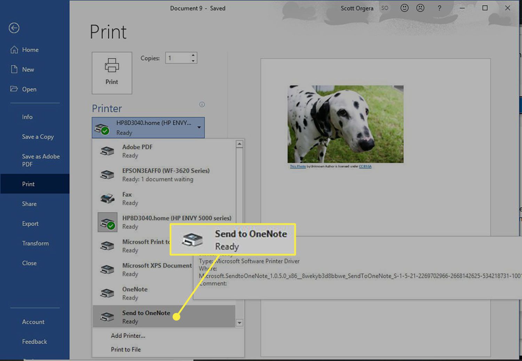The height and width of the screenshot is (361, 522).
Task: Click the EPSON WF-3620 printer icon
Action: tap(107, 175)
